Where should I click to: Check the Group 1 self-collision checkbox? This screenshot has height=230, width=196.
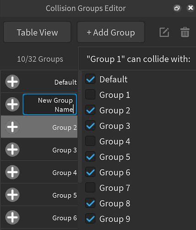[x=90, y=95]
